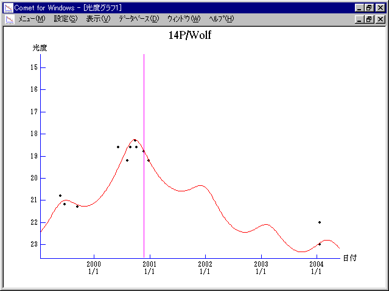The image size is (389, 291).
Task: Restore the inner graph child window
Action: point(369,19)
